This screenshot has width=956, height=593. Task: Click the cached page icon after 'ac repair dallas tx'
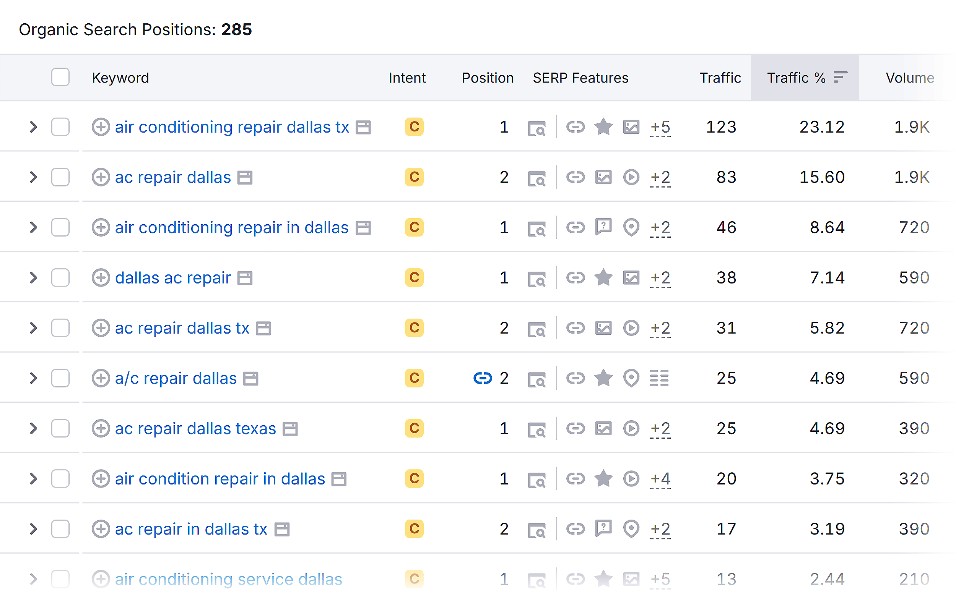click(x=264, y=328)
